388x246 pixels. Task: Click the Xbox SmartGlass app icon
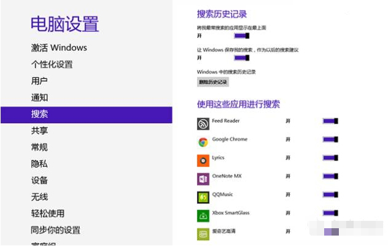(203, 216)
